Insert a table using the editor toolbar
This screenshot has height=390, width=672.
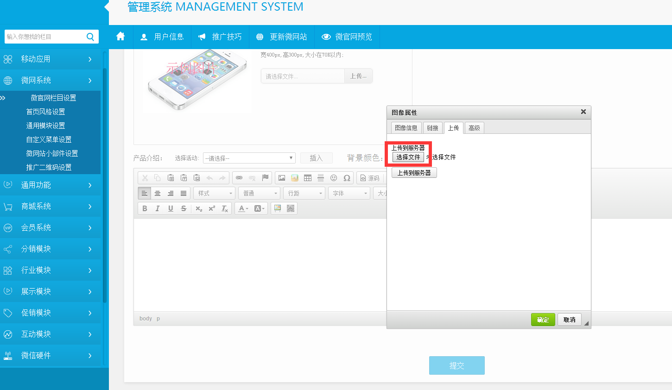coord(308,178)
